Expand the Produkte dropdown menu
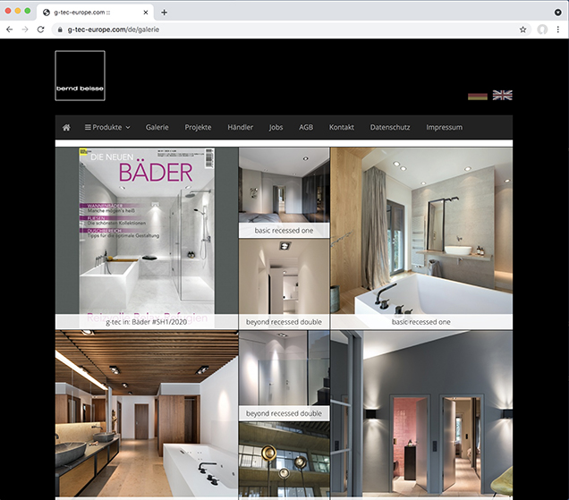Screen dimensions: 569x500 [x=107, y=127]
